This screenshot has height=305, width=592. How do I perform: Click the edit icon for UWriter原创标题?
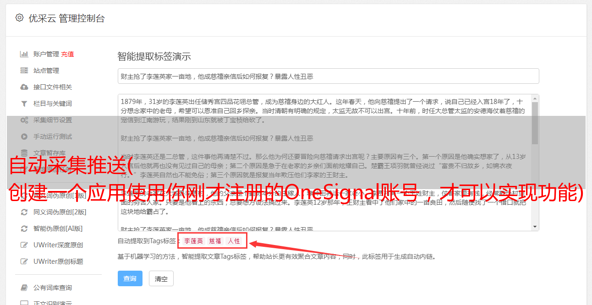pyautogui.click(x=24, y=261)
